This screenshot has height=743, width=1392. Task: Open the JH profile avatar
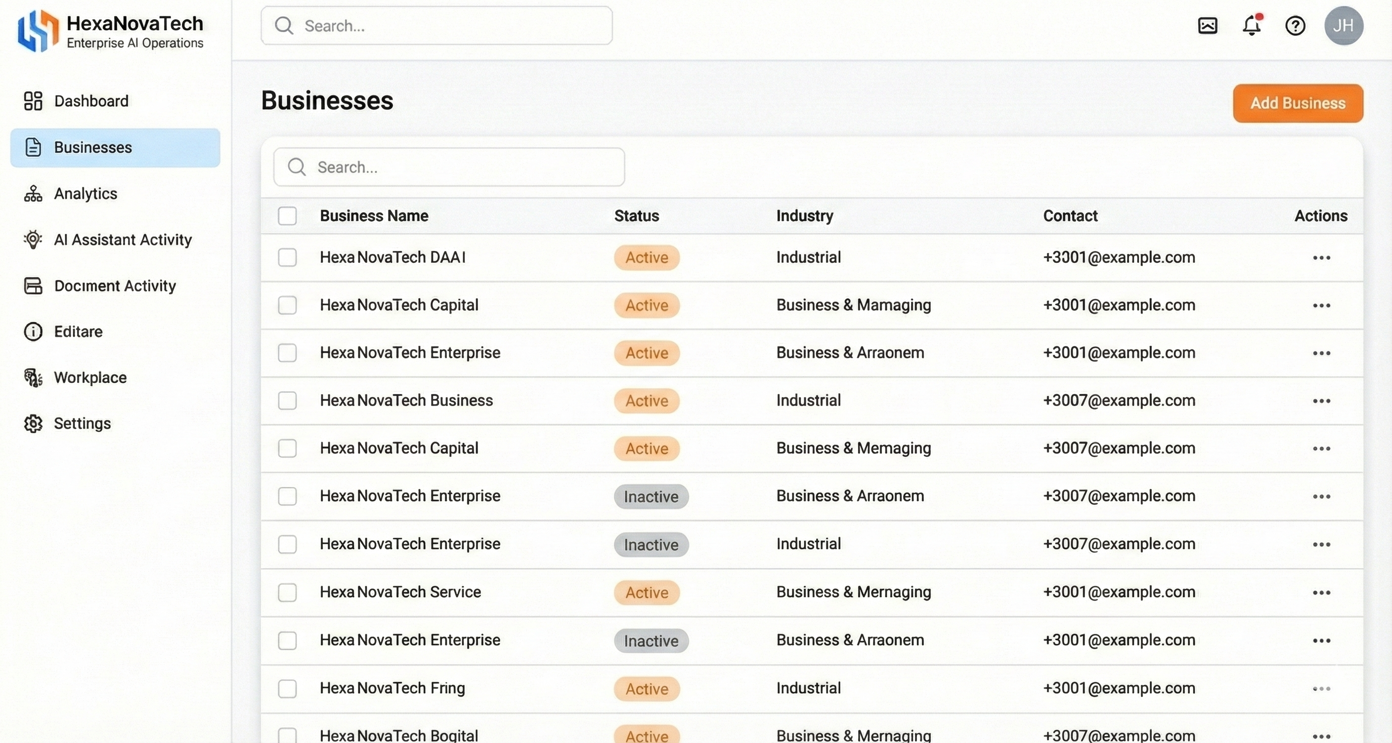(1344, 25)
